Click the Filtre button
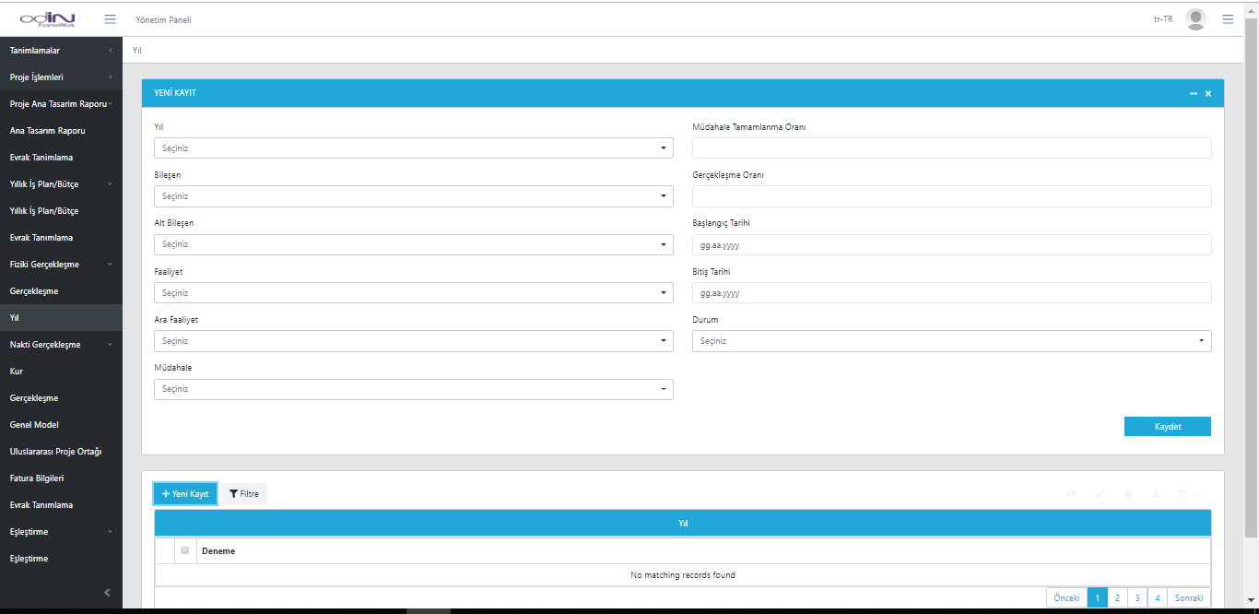1259x614 pixels. click(x=244, y=494)
